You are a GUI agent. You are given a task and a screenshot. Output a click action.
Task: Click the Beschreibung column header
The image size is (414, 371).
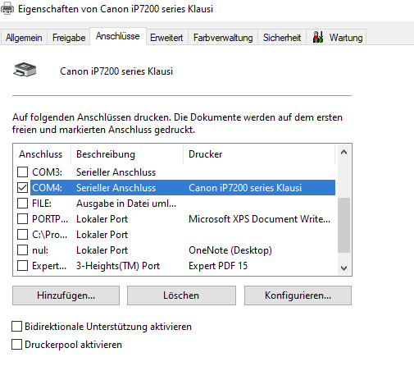(x=127, y=154)
